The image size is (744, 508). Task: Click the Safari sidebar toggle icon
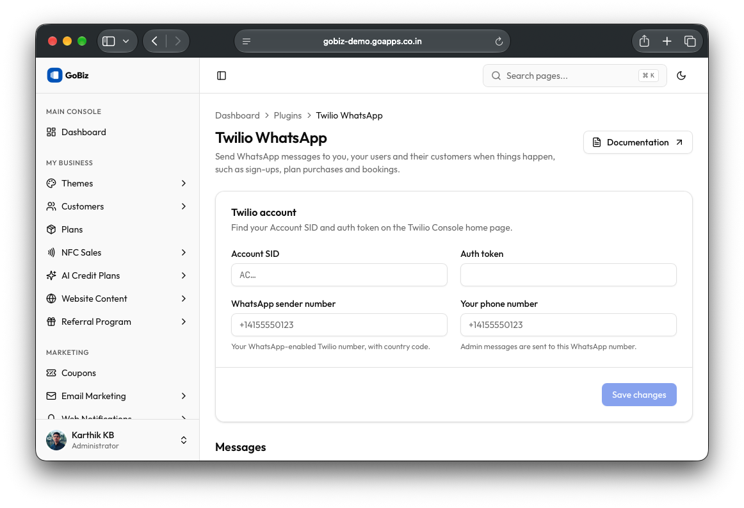coord(109,41)
